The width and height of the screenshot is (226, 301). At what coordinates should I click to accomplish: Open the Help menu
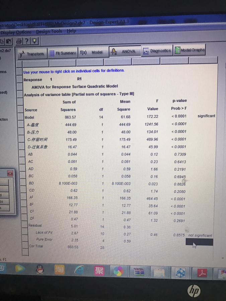pos(72,31)
